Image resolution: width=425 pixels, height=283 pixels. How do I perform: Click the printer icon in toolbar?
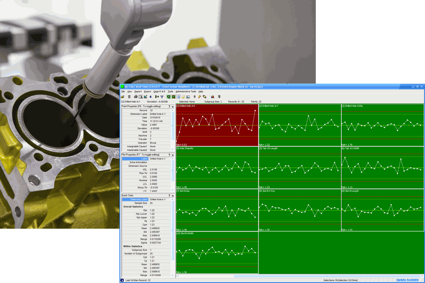coord(136,97)
